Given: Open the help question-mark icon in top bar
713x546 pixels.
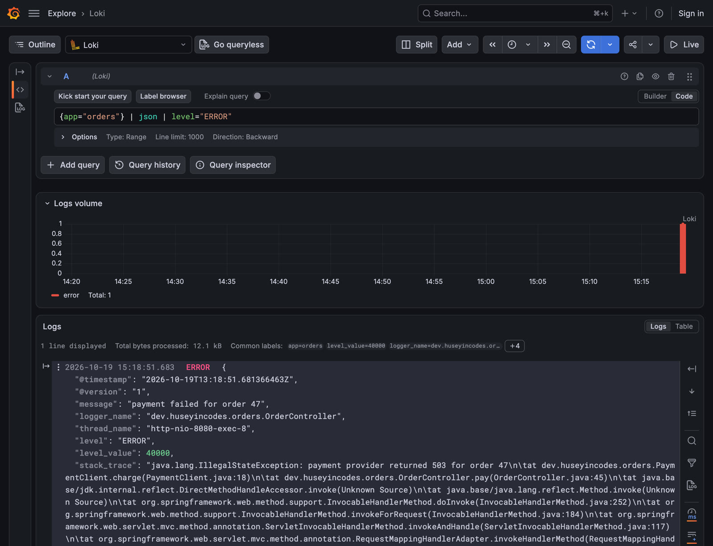Looking at the screenshot, I should [659, 13].
